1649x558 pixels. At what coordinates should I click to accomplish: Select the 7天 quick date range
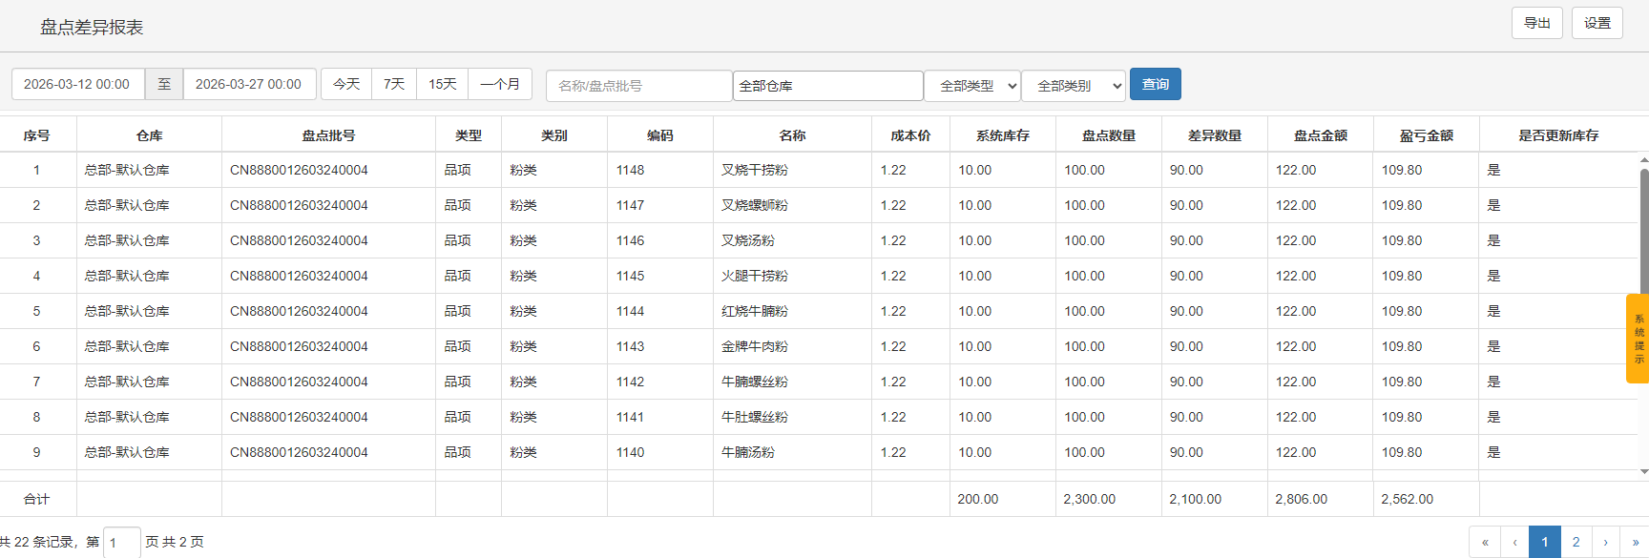click(x=394, y=84)
